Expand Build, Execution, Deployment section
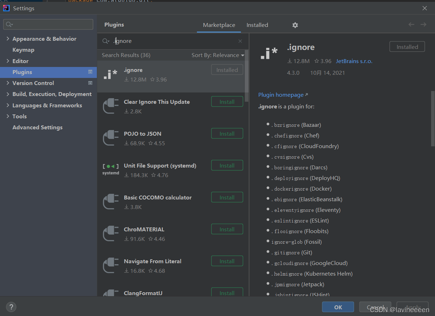Viewport: 435px width, 316px height. (8, 94)
